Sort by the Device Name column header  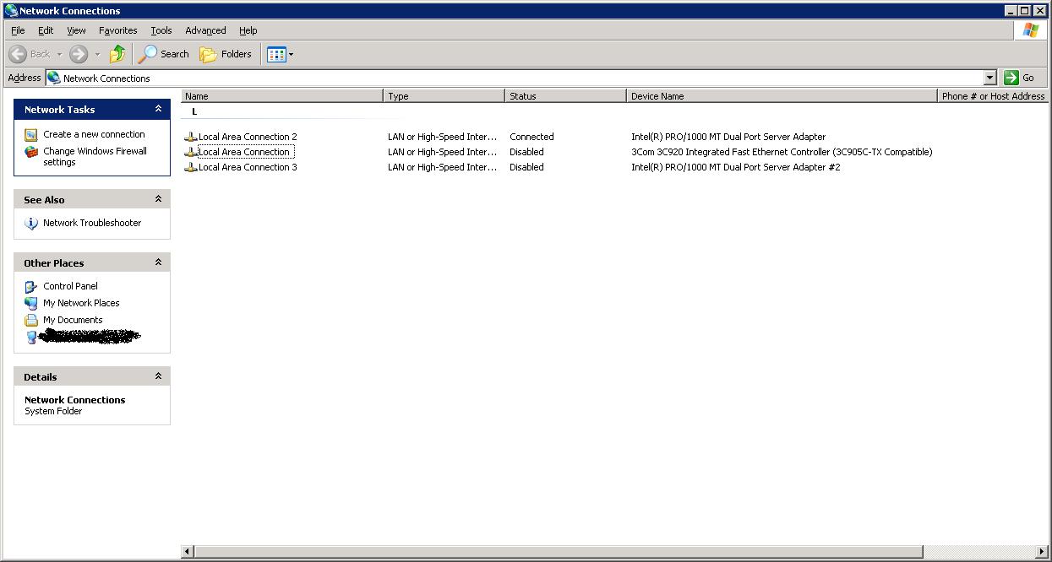coord(782,96)
